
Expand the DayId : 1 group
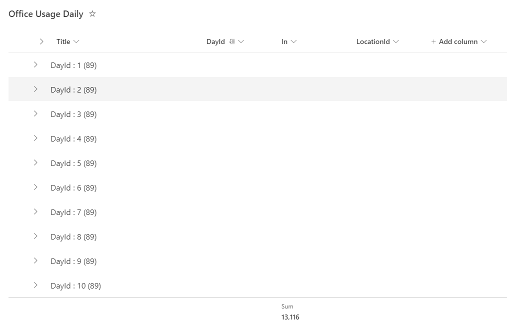35,64
